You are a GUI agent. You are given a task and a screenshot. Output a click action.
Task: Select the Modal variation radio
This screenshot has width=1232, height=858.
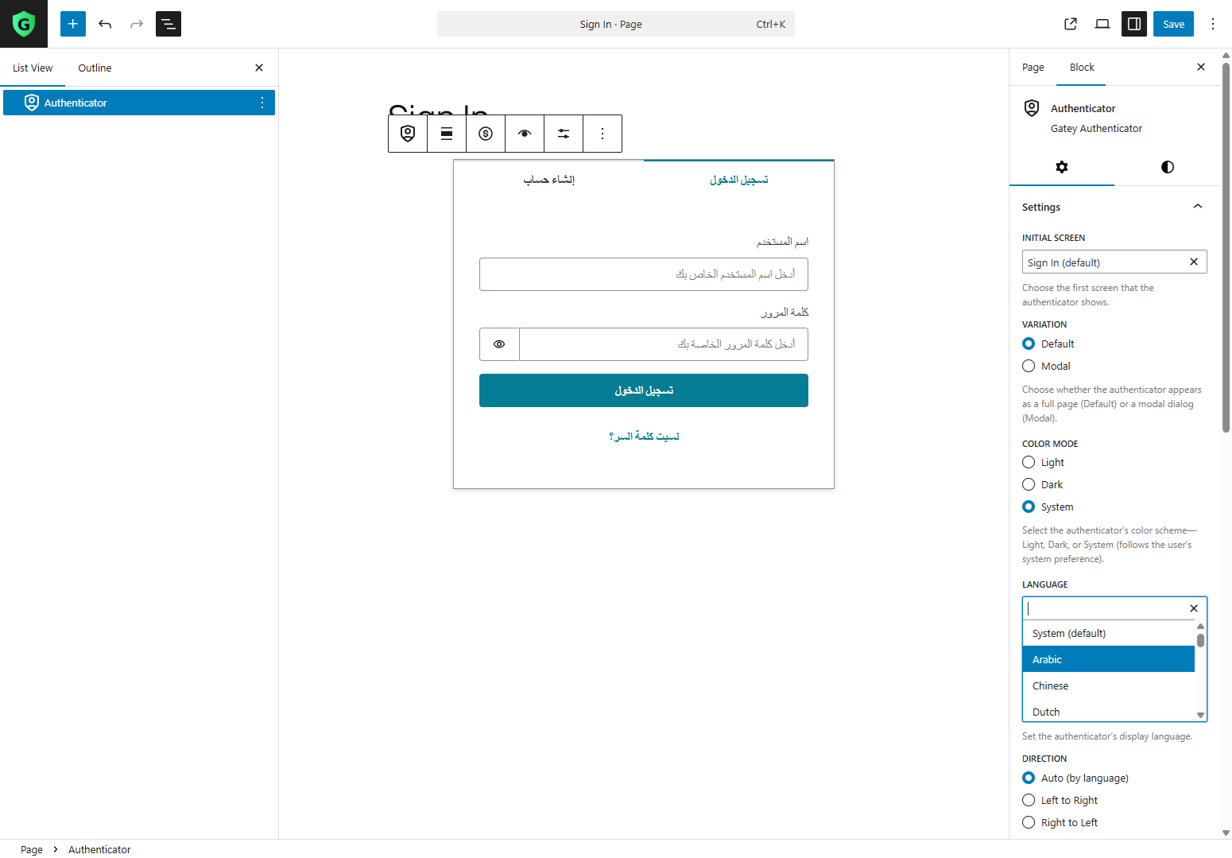(1029, 366)
